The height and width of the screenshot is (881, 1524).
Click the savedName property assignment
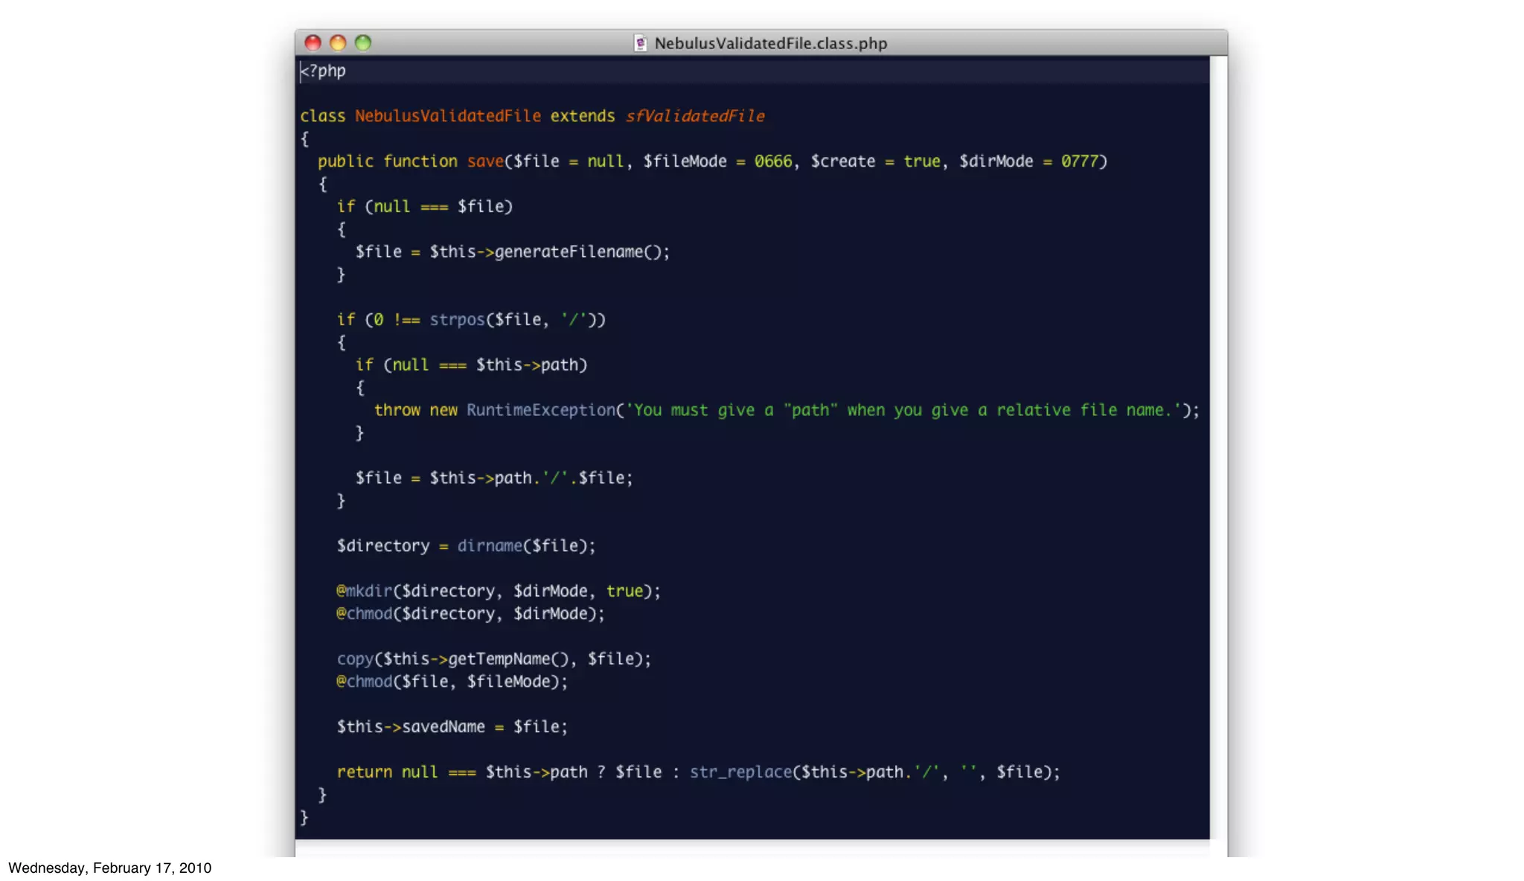pos(443,727)
